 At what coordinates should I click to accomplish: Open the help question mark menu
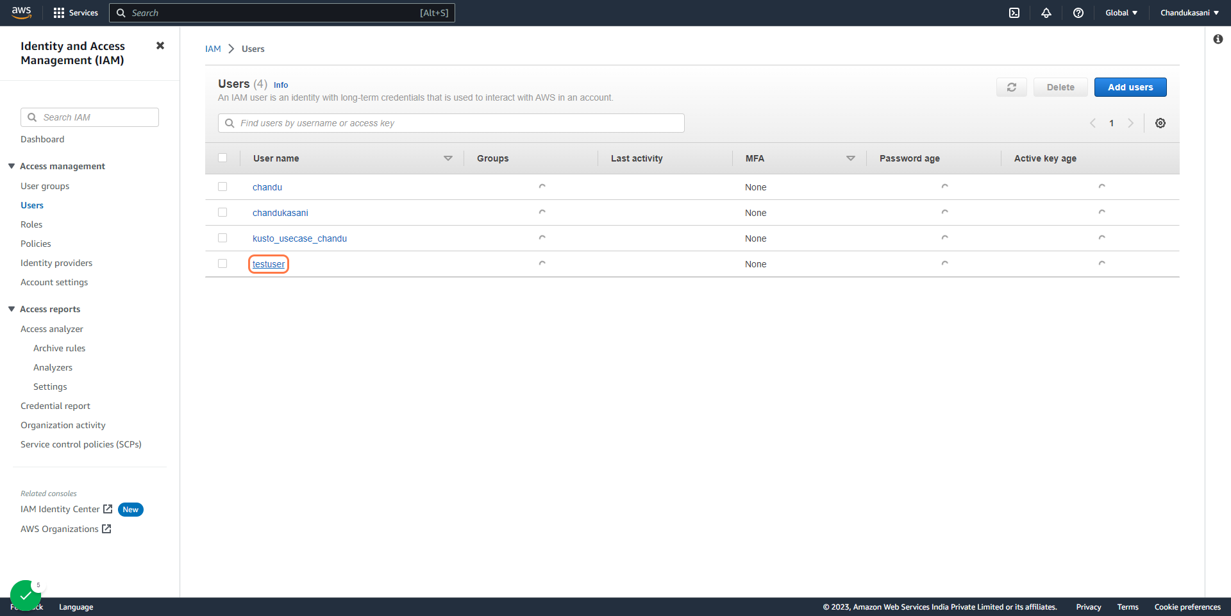point(1078,13)
